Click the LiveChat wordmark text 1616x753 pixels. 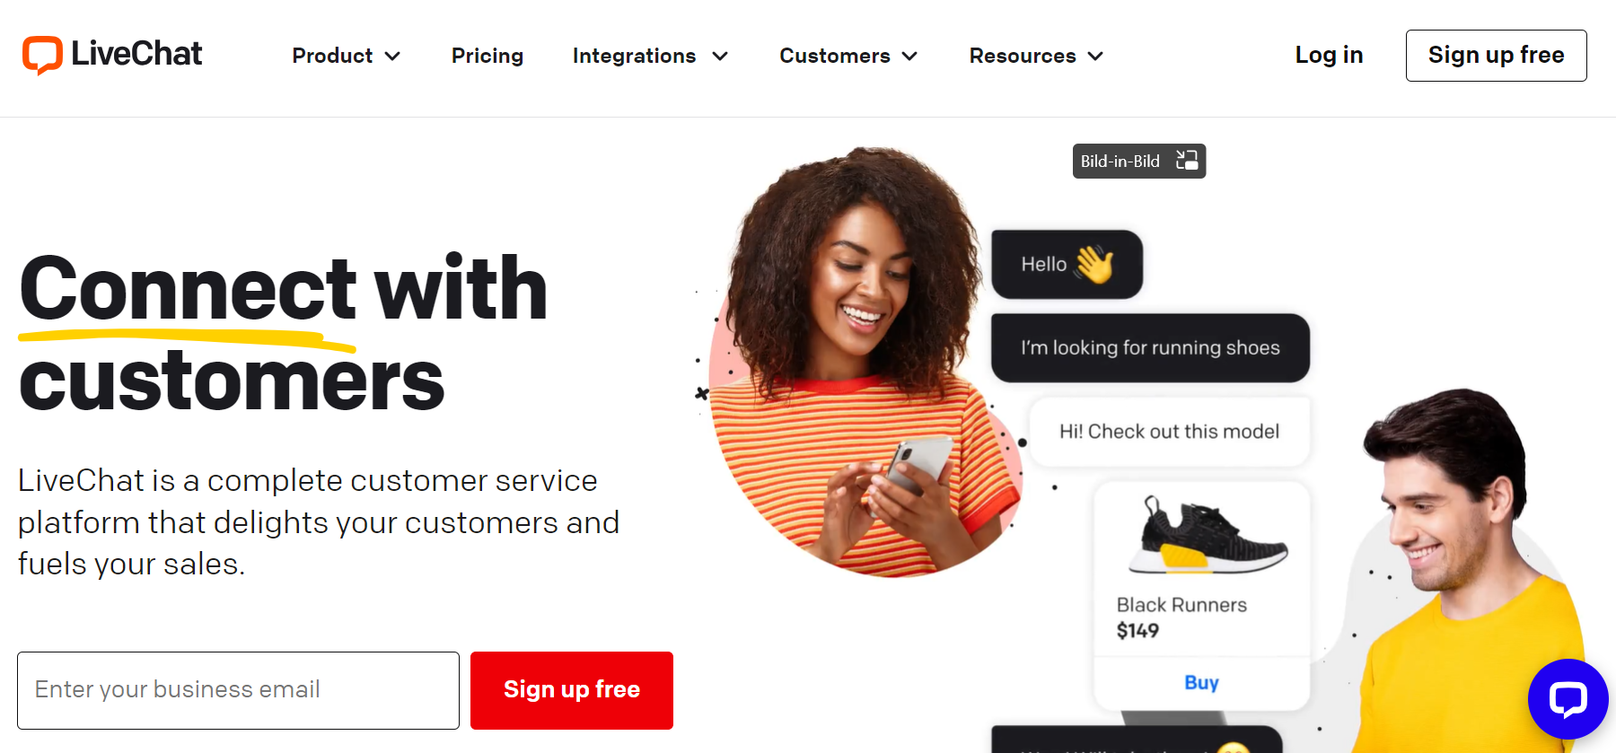[136, 54]
